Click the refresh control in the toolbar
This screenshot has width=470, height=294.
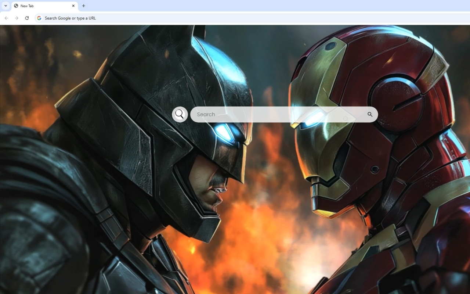pos(27,18)
